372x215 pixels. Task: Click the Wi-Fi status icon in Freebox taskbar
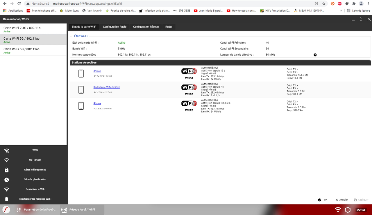point(338,210)
